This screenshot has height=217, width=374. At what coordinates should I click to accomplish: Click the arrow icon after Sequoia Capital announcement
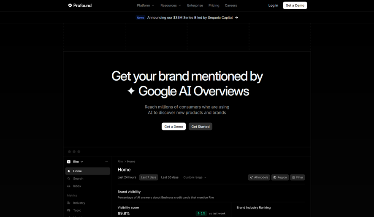click(x=236, y=18)
